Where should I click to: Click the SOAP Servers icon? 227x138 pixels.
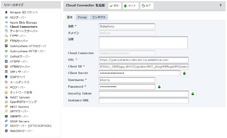[6, 121]
